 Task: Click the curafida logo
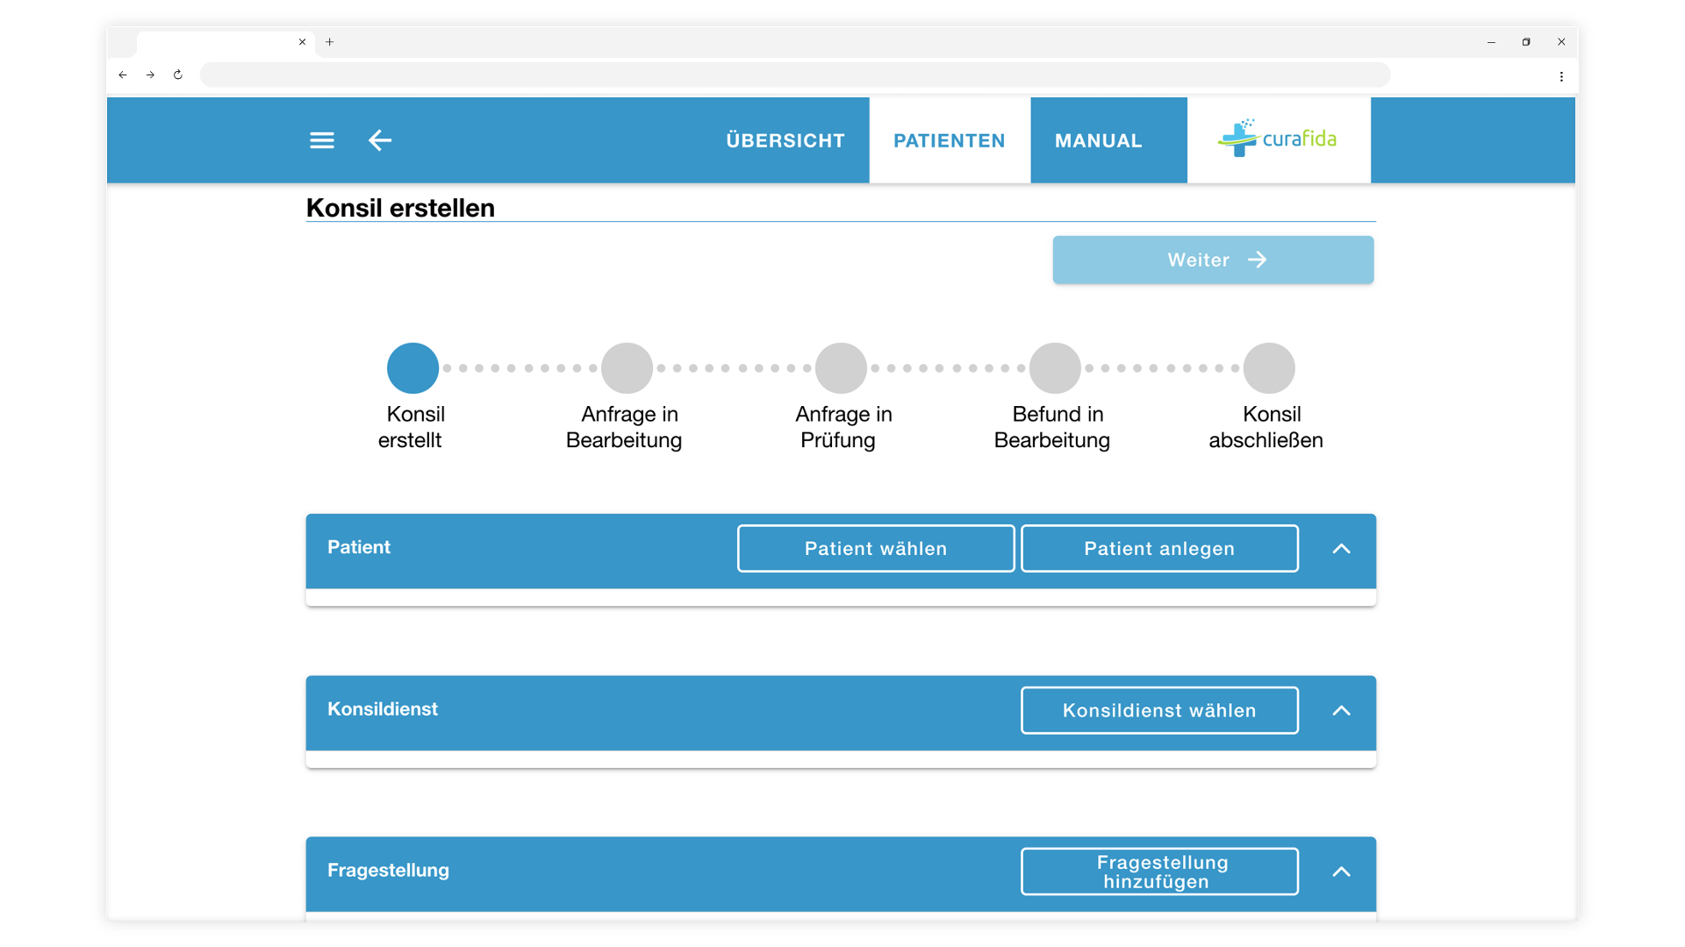(x=1278, y=139)
